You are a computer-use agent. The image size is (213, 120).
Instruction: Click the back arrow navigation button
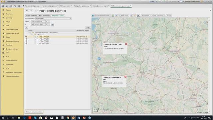pyautogui.click(x=27, y=11)
